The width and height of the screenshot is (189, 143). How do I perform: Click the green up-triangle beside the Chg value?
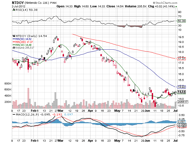176,6
